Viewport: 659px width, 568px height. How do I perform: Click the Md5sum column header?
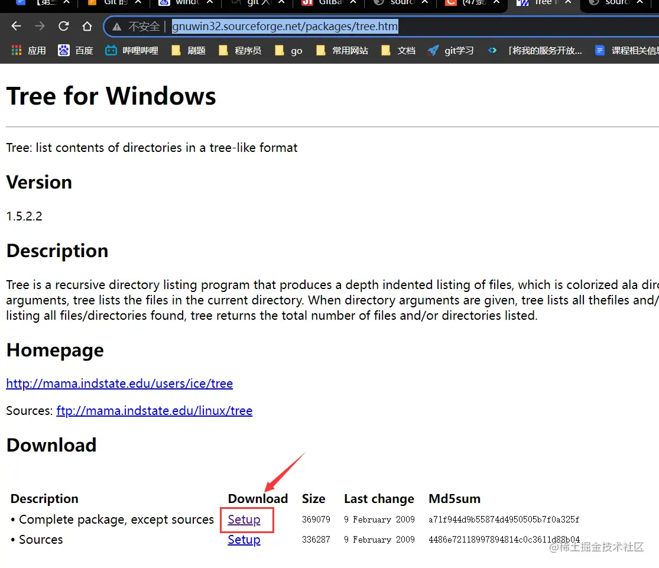(455, 499)
